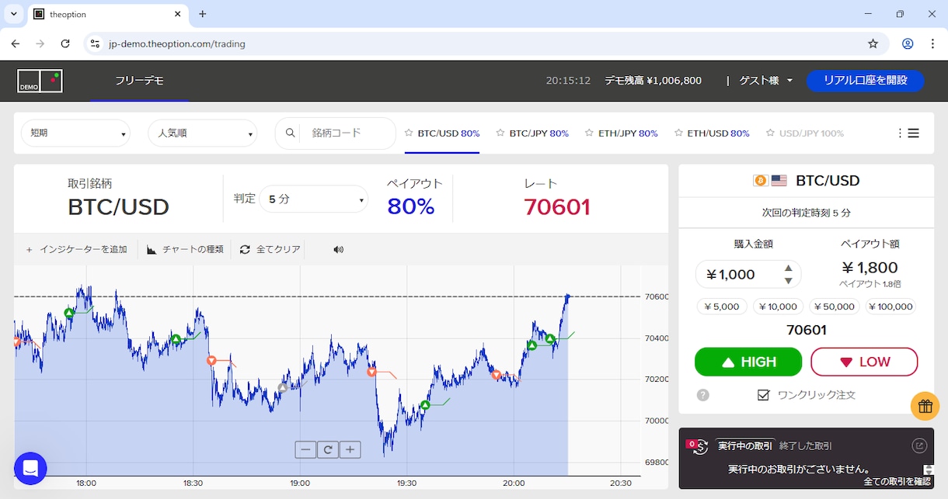Viewport: 948px width, 499px height.
Task: Open the フリーデモ tab
Action: pos(139,80)
